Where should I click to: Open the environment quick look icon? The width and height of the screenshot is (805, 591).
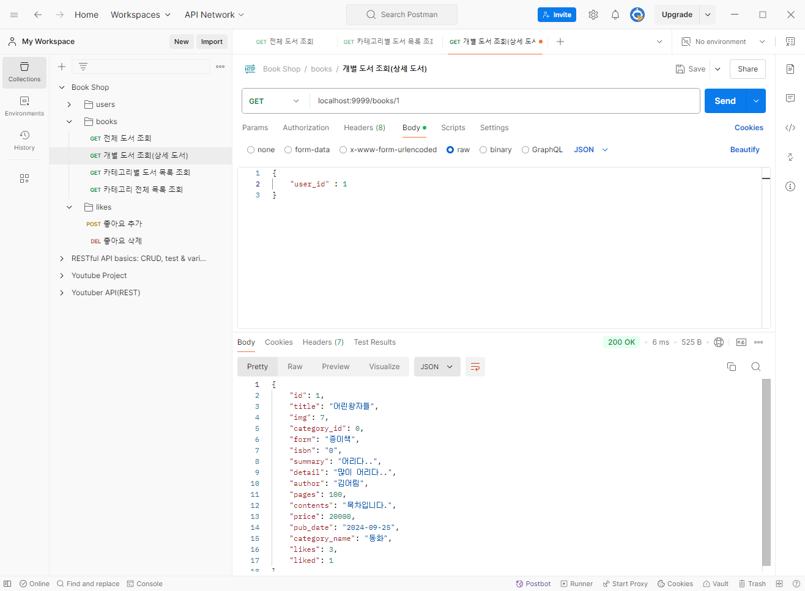[x=790, y=42]
